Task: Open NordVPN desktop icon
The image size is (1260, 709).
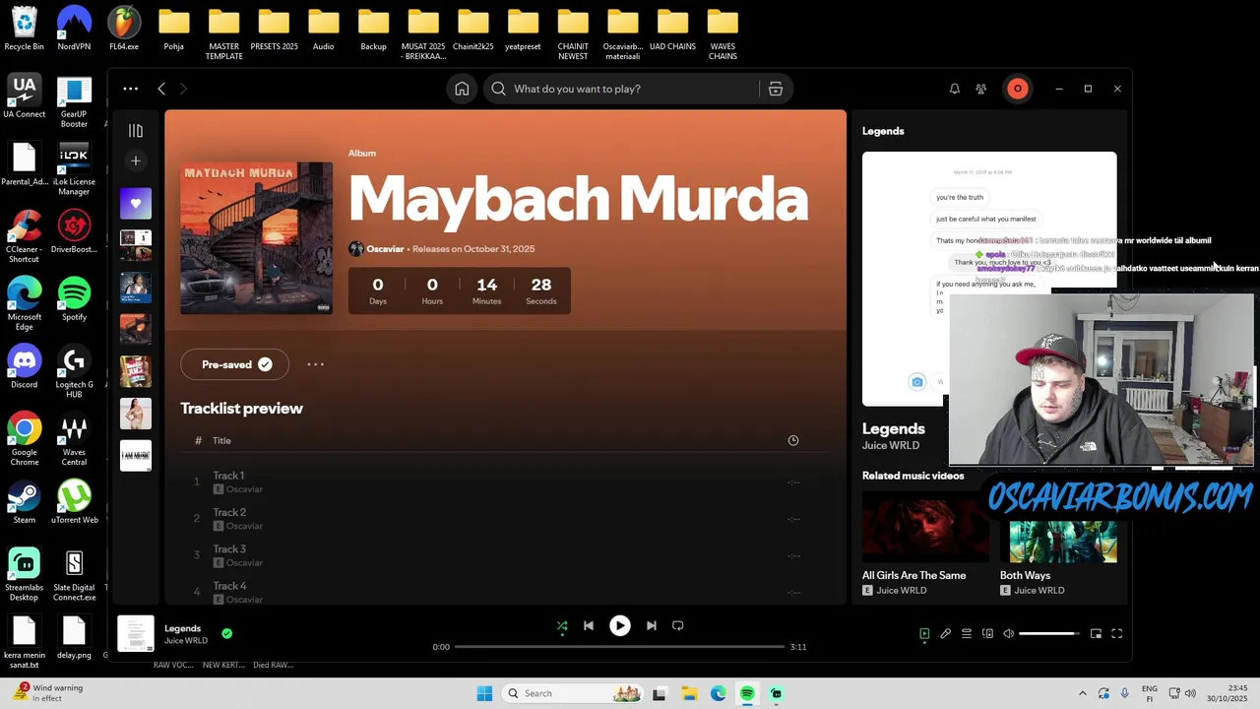Action: coord(74,29)
